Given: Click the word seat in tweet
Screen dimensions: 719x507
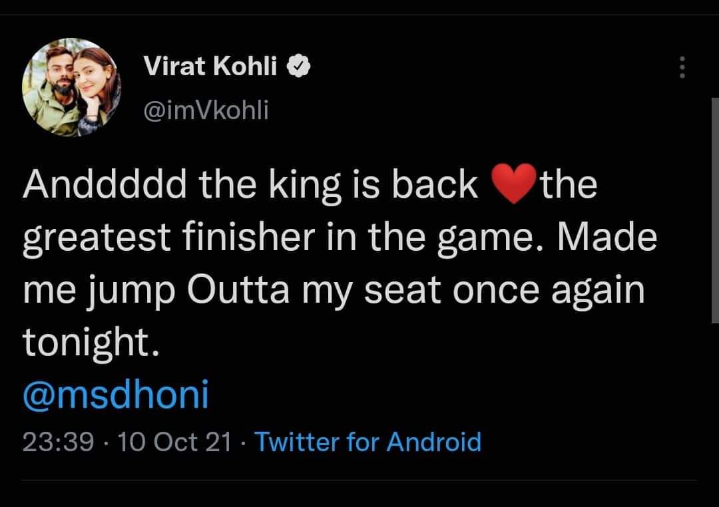Looking at the screenshot, I should point(403,291).
